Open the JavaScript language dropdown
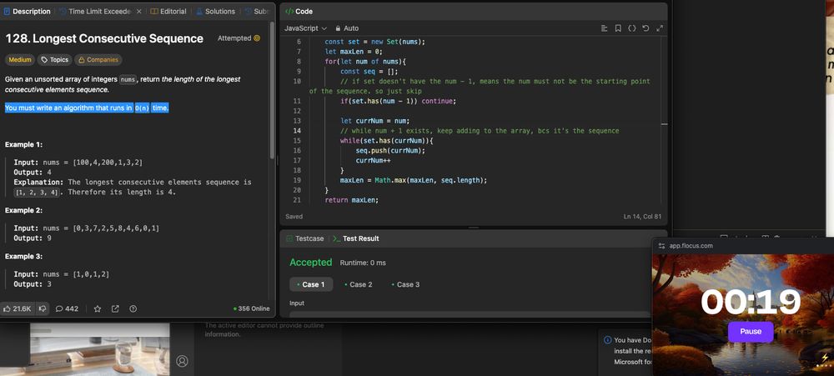Screen dimensions: 834x376 click(x=305, y=28)
